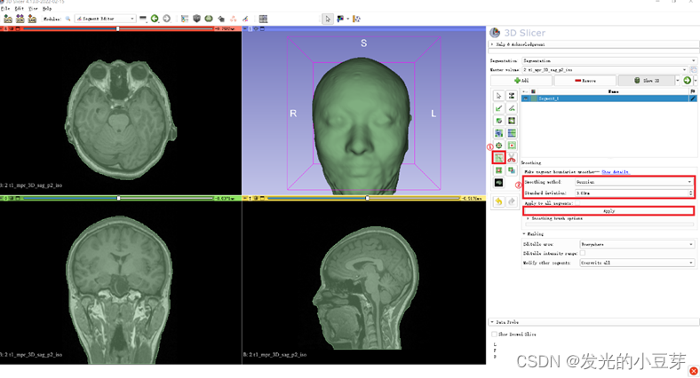Click the Save Data toolbar icon

(32, 19)
